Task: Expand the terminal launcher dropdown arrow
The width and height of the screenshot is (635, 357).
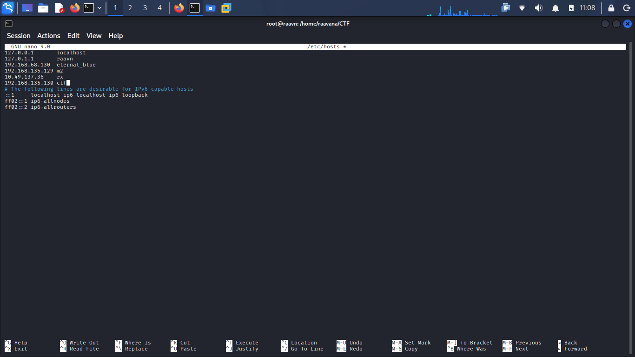Action: click(x=99, y=8)
